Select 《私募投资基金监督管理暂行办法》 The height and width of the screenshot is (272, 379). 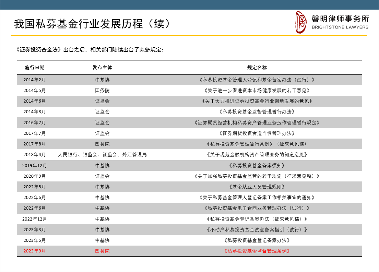(x=257, y=112)
